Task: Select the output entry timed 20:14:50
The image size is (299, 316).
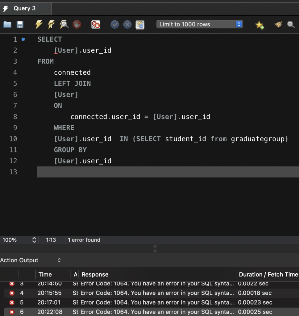Action: (x=151, y=284)
